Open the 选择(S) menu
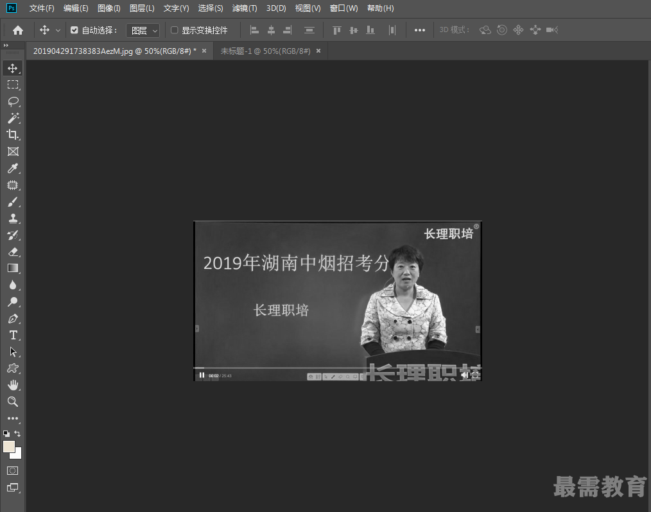 pos(211,8)
